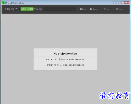Open the Projects combo box
Screen dimensions: 132x104
point(60,9)
